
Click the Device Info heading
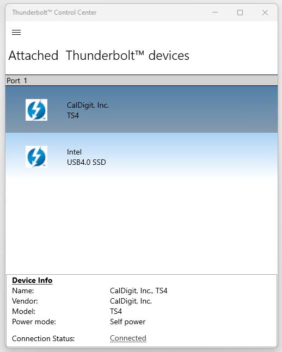[x=32, y=280]
